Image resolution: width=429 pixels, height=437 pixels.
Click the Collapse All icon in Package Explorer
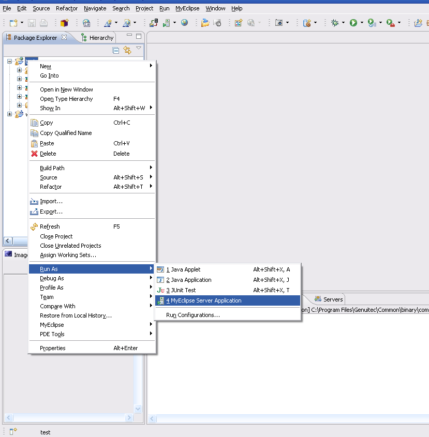116,51
